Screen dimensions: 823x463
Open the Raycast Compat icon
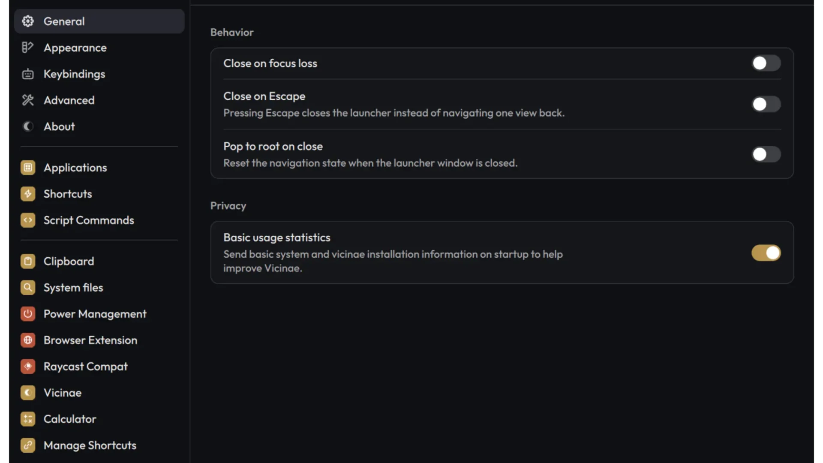28,366
